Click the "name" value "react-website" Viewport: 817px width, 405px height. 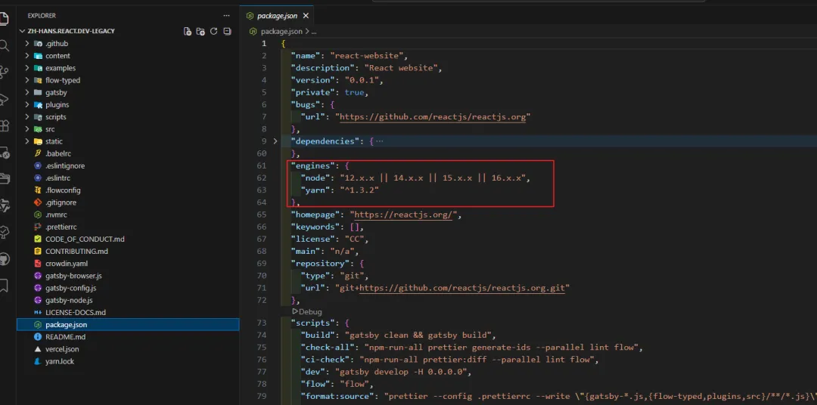click(x=366, y=56)
